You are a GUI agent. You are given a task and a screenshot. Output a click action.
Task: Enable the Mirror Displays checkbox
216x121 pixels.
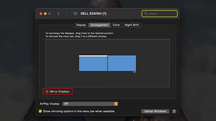tap(47, 91)
